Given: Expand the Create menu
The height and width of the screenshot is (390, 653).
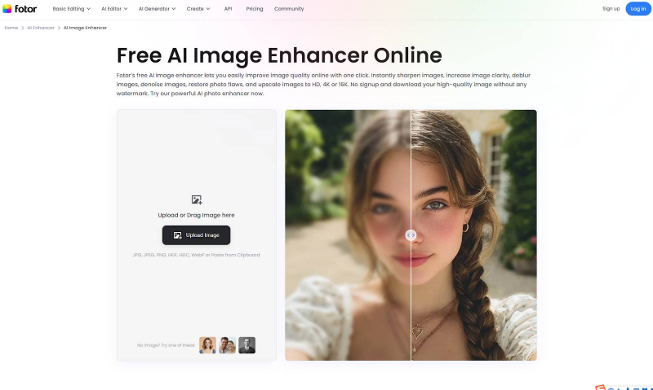Looking at the screenshot, I should 198,9.
